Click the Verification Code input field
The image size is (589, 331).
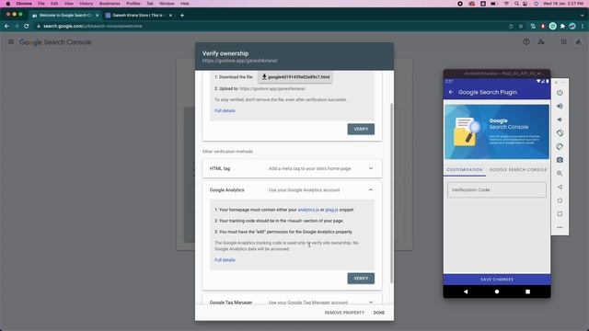pos(497,190)
